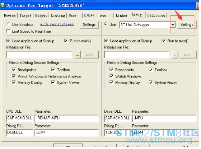
Task: Click debugger Initialization File field
Action: [137, 55]
